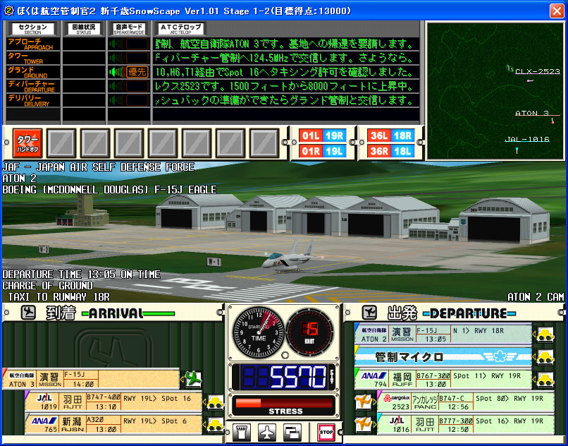Click the TIME clock gauge
This screenshot has width=568, height=446.
(x=259, y=333)
